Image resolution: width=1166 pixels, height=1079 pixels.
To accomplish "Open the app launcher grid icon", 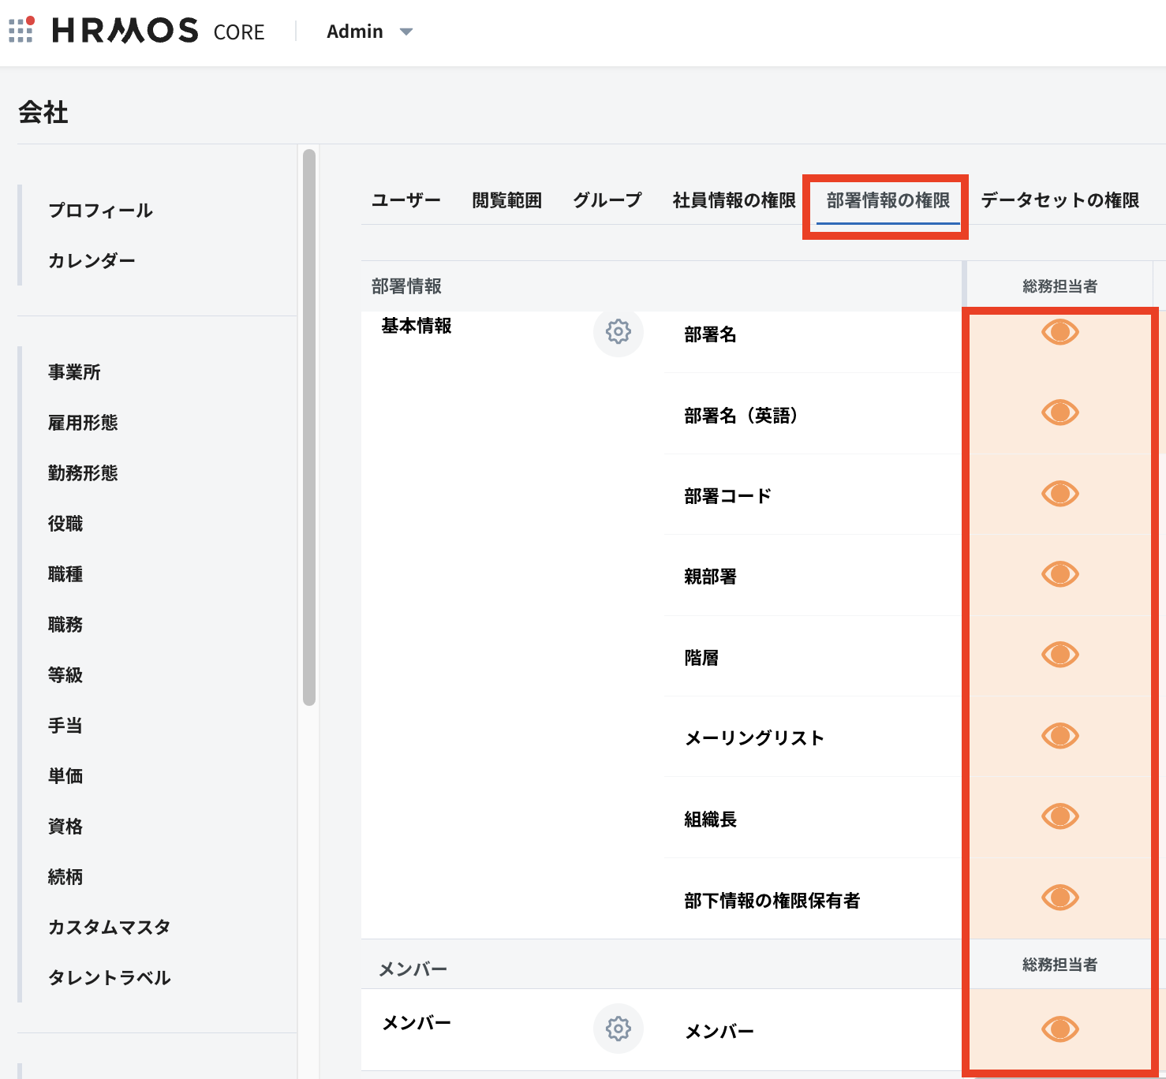I will [x=21, y=31].
